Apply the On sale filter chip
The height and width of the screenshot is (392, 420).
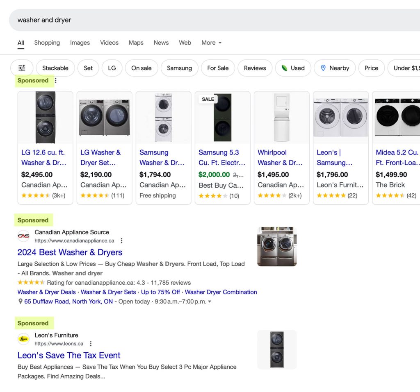point(142,68)
